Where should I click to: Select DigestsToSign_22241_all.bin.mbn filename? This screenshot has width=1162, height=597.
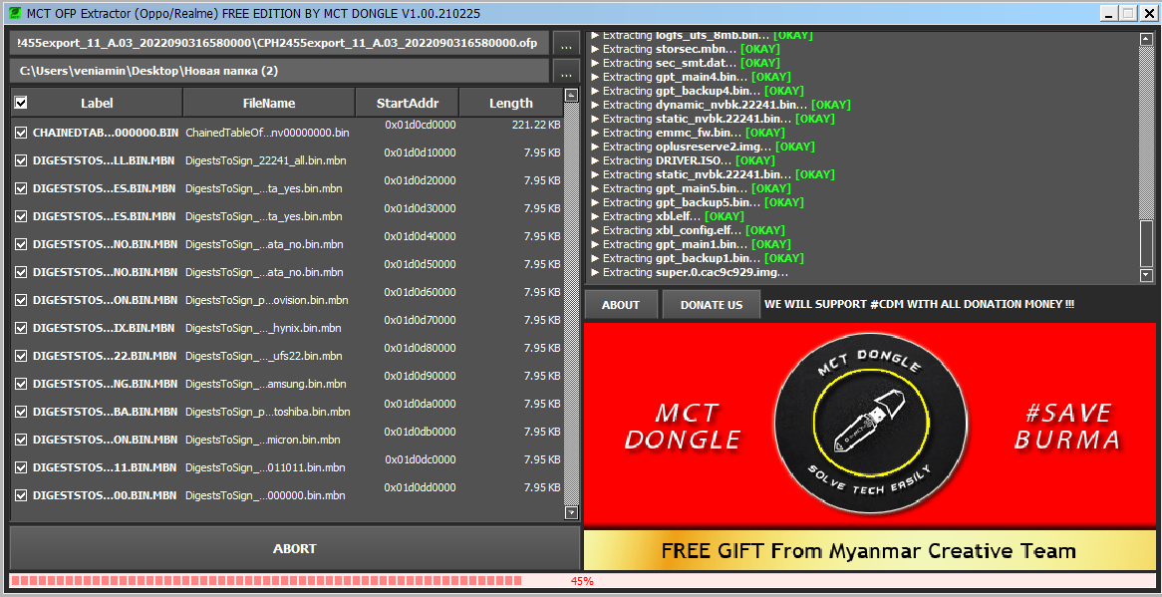[x=265, y=160]
